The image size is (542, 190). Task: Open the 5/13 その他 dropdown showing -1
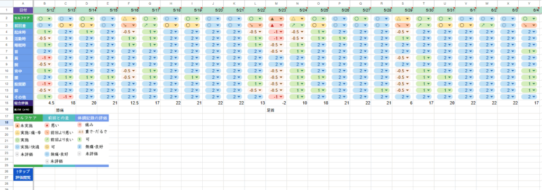65,97
